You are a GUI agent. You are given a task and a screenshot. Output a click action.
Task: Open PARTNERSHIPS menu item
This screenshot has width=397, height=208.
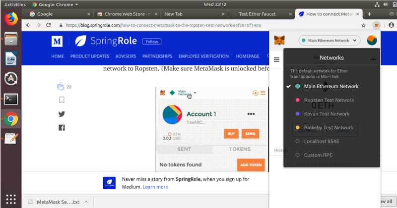click(x=157, y=56)
